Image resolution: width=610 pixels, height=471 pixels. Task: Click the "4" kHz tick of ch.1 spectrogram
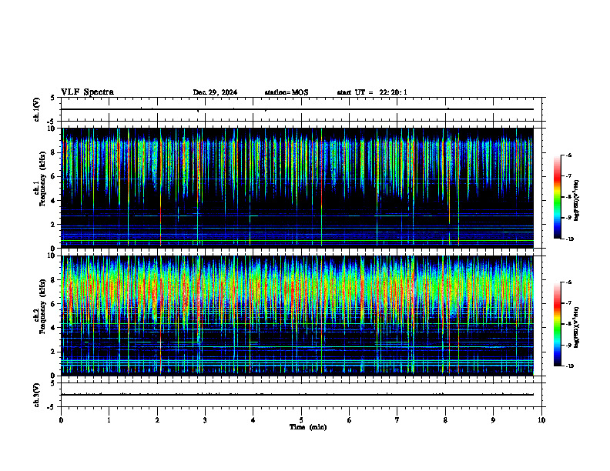[54, 201]
